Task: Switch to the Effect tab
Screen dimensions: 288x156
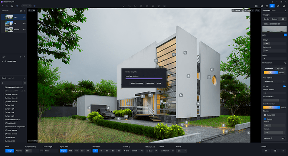Action: pyautogui.click(x=273, y=10)
